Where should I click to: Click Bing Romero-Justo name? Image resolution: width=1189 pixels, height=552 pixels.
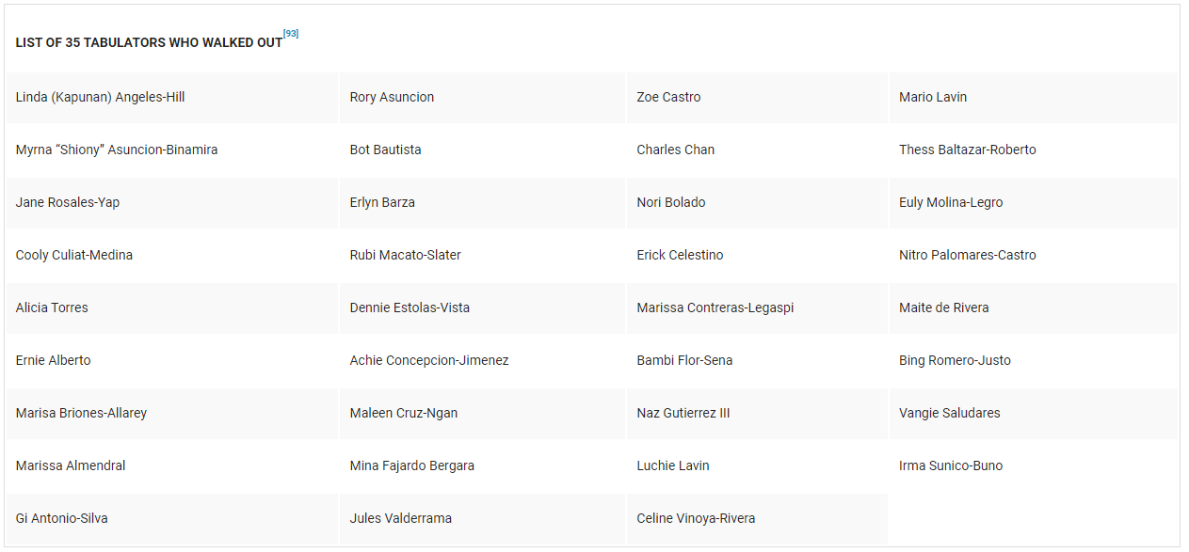click(955, 360)
